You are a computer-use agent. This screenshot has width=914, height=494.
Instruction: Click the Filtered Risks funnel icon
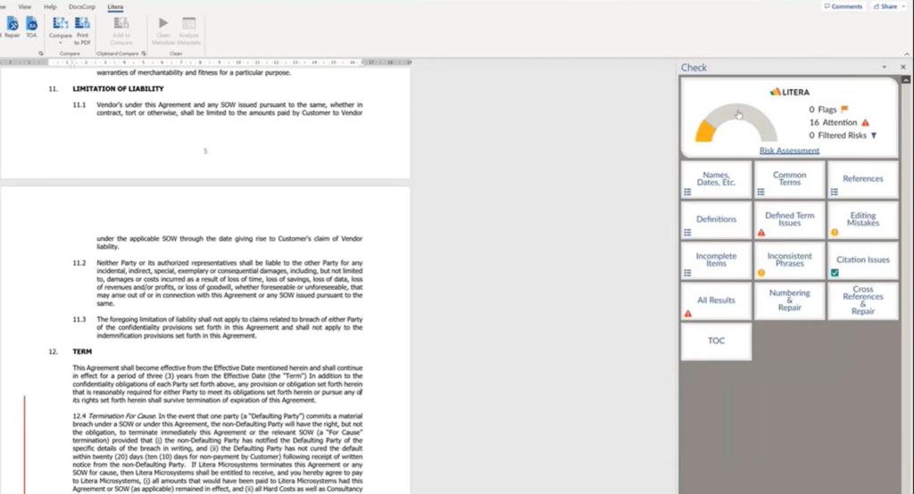point(873,136)
